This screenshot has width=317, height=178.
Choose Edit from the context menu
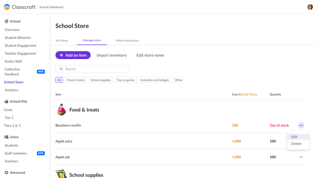coord(298,137)
